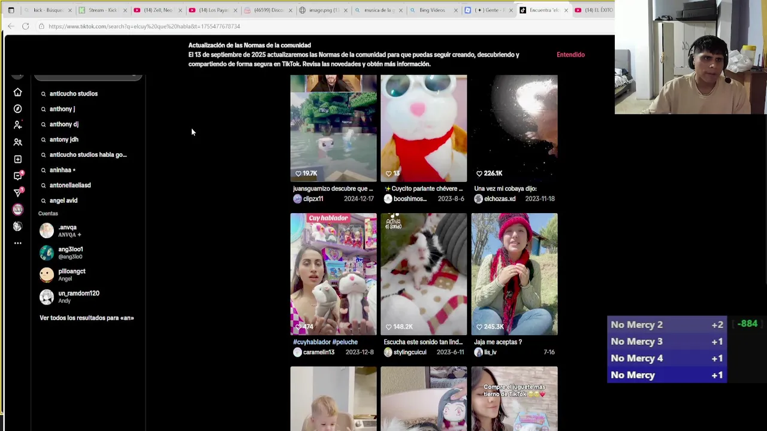Open 'Cuy hablador' video thumbnail
This screenshot has width=767, height=431.
(334, 274)
